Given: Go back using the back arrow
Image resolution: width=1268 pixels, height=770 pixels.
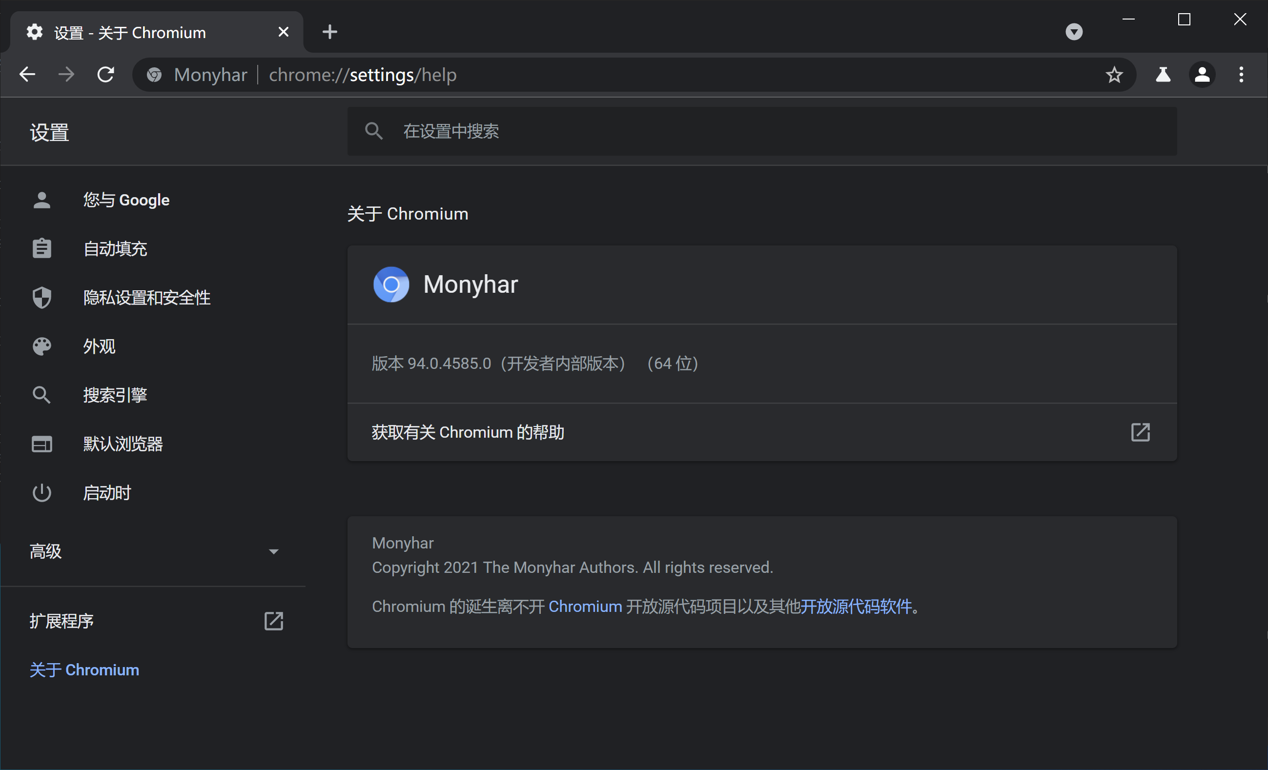Looking at the screenshot, I should (27, 74).
